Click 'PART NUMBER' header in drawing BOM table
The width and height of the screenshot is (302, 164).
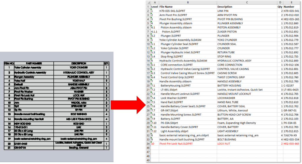click(x=34, y=64)
